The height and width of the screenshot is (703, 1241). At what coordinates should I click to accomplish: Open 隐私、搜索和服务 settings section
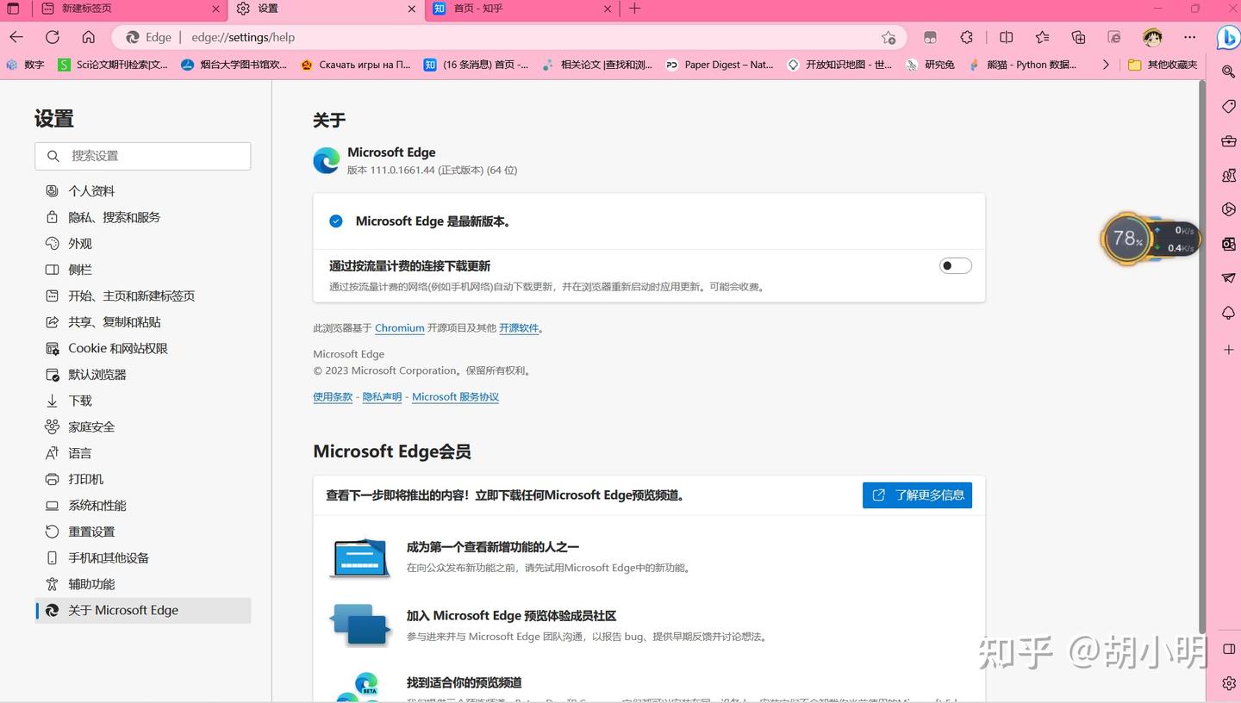click(x=143, y=217)
